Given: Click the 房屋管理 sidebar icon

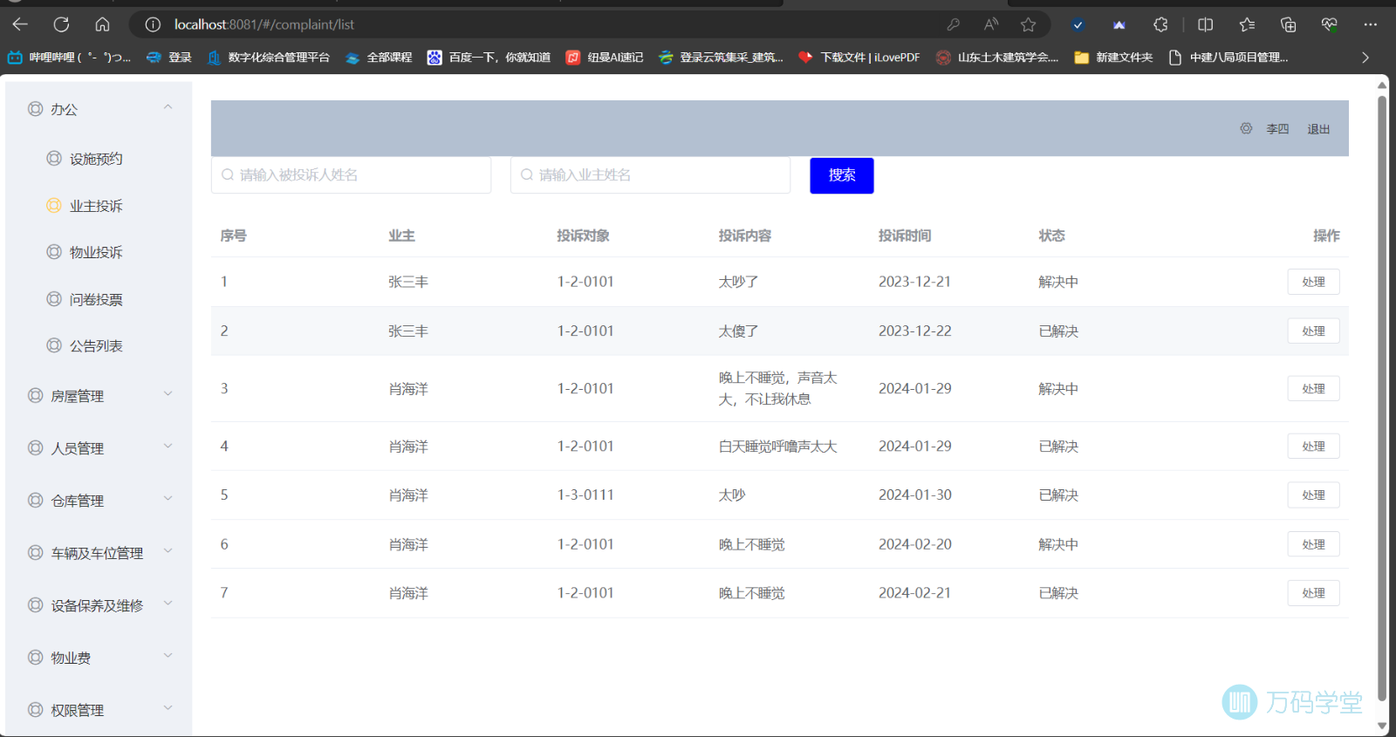Looking at the screenshot, I should coord(35,396).
